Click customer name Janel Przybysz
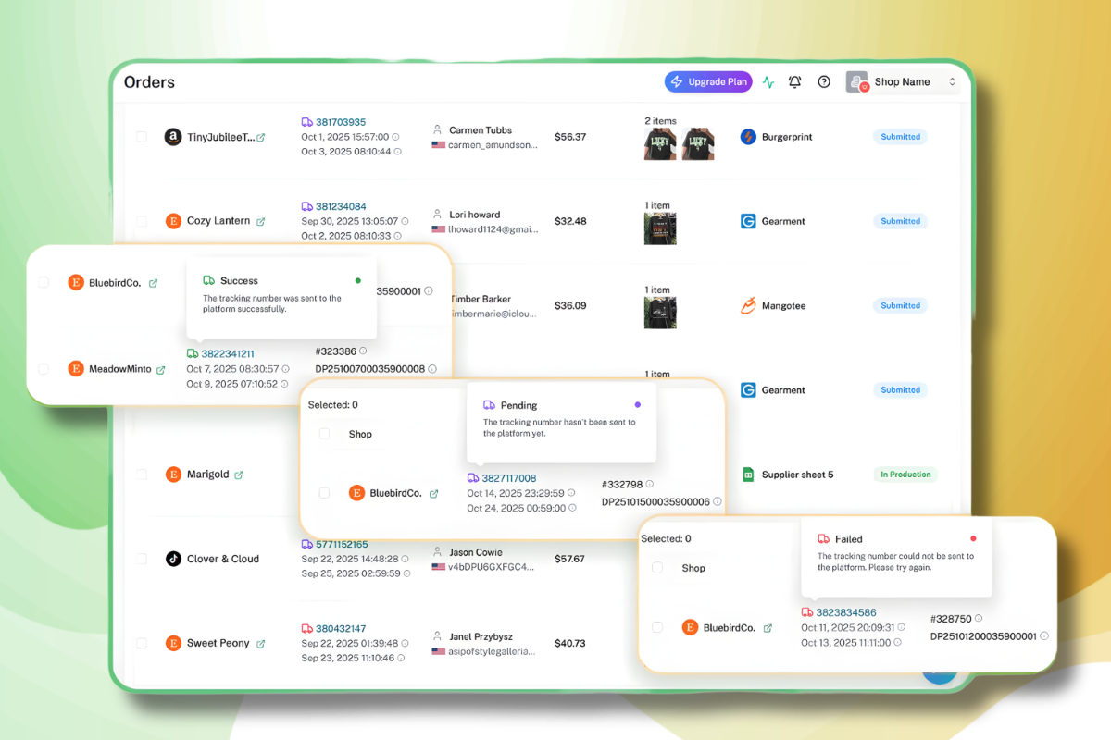This screenshot has width=1111, height=740. 481,636
